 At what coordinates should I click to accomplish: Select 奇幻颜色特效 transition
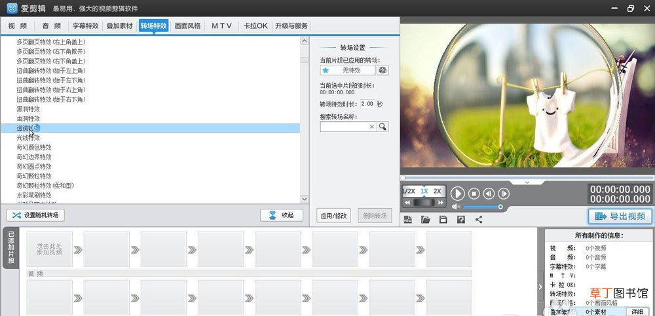coord(34,147)
